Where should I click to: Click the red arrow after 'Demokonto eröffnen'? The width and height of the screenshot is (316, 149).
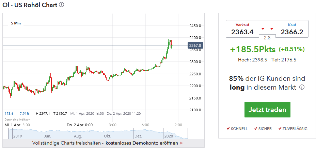pos(181,143)
